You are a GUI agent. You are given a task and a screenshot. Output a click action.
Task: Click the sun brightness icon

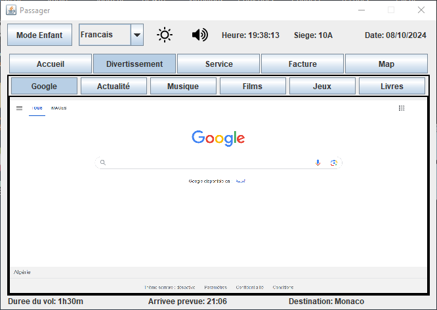[x=165, y=35]
